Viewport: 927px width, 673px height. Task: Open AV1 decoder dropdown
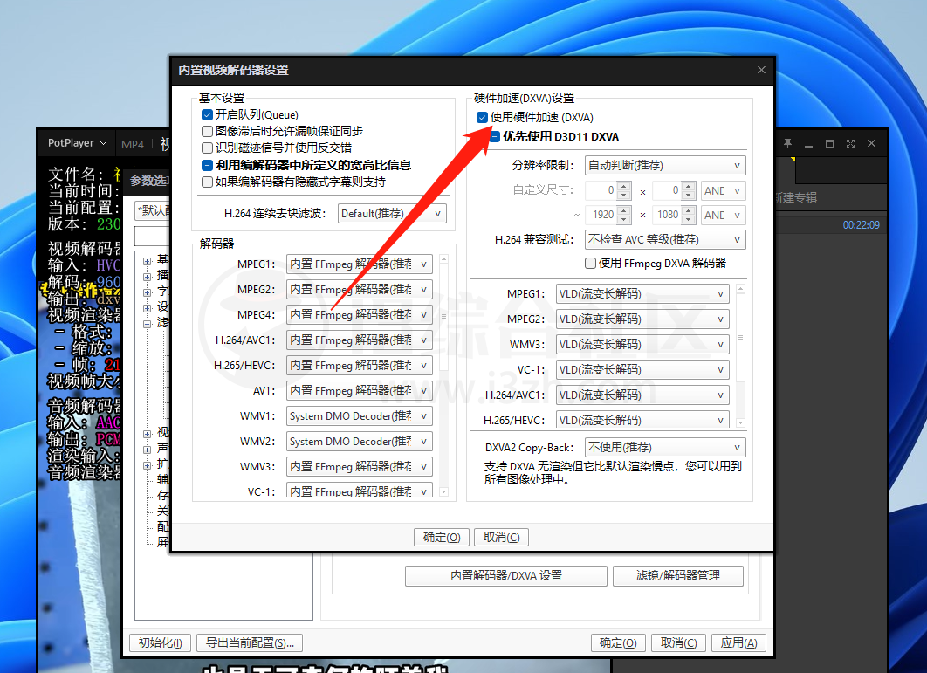click(359, 391)
